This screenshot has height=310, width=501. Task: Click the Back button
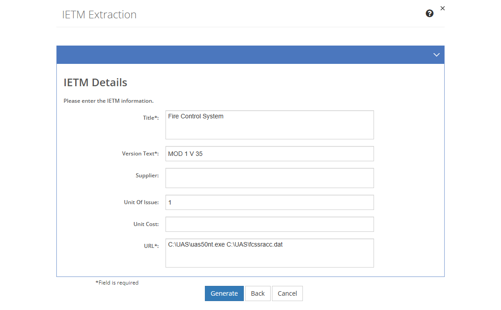(x=258, y=293)
